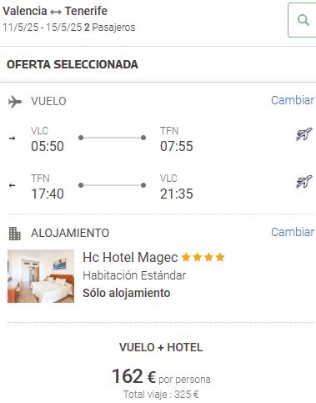Click the airplane icon beside VUELO
This screenshot has height=403, width=316.
(x=15, y=102)
